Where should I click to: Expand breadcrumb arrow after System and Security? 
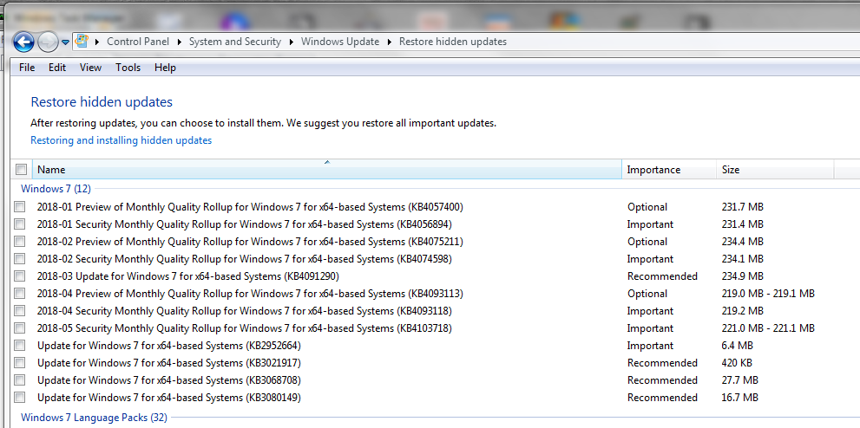pyautogui.click(x=291, y=42)
